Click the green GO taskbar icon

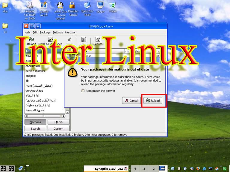point(224,169)
